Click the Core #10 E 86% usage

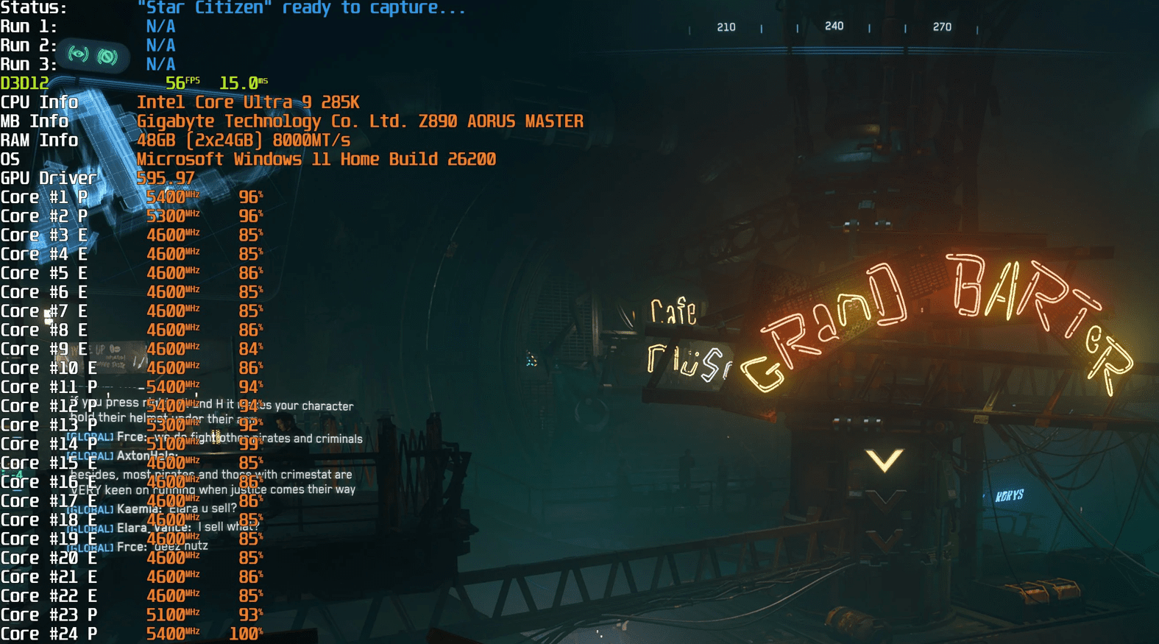(251, 369)
